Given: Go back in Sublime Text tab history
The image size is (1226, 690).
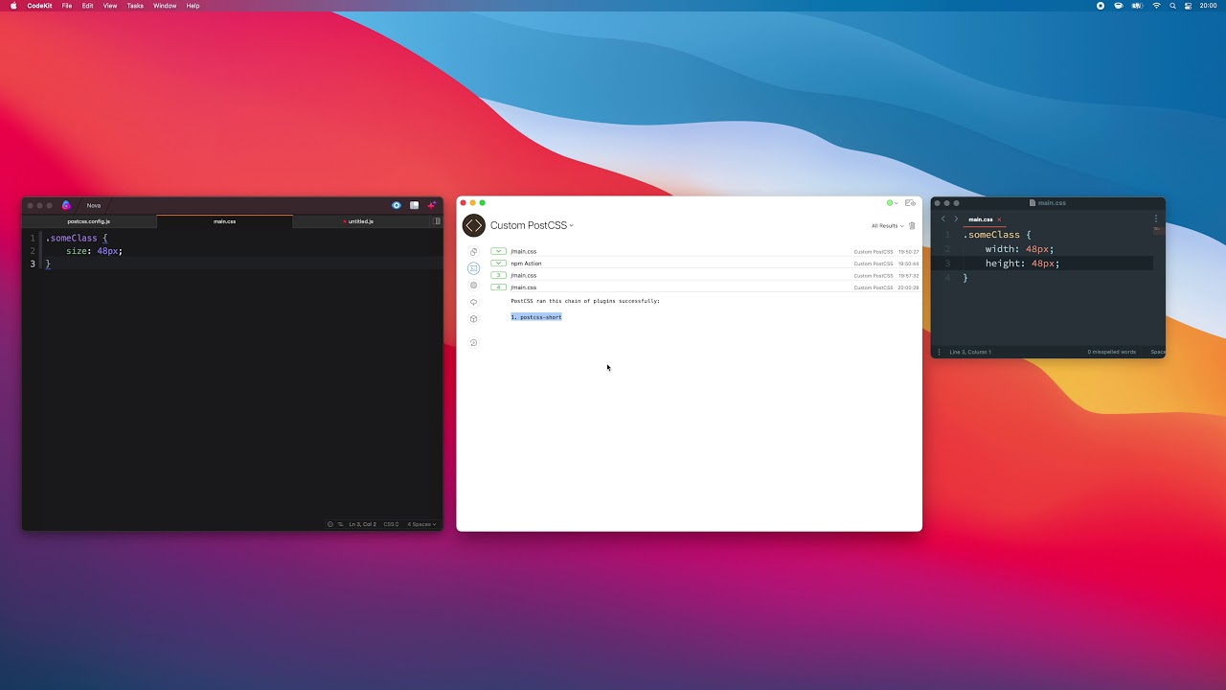Looking at the screenshot, I should point(942,219).
